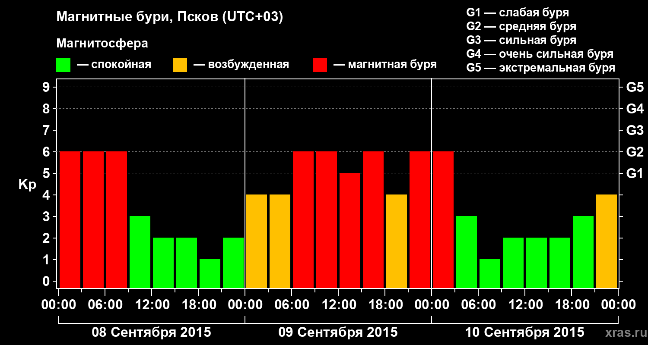Click the yellow Kp 4 bar on 10 Сентября
648x345 pixels.
(607, 241)
